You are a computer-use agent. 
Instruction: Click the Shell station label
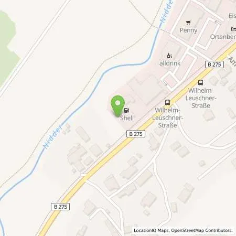click(x=127, y=118)
